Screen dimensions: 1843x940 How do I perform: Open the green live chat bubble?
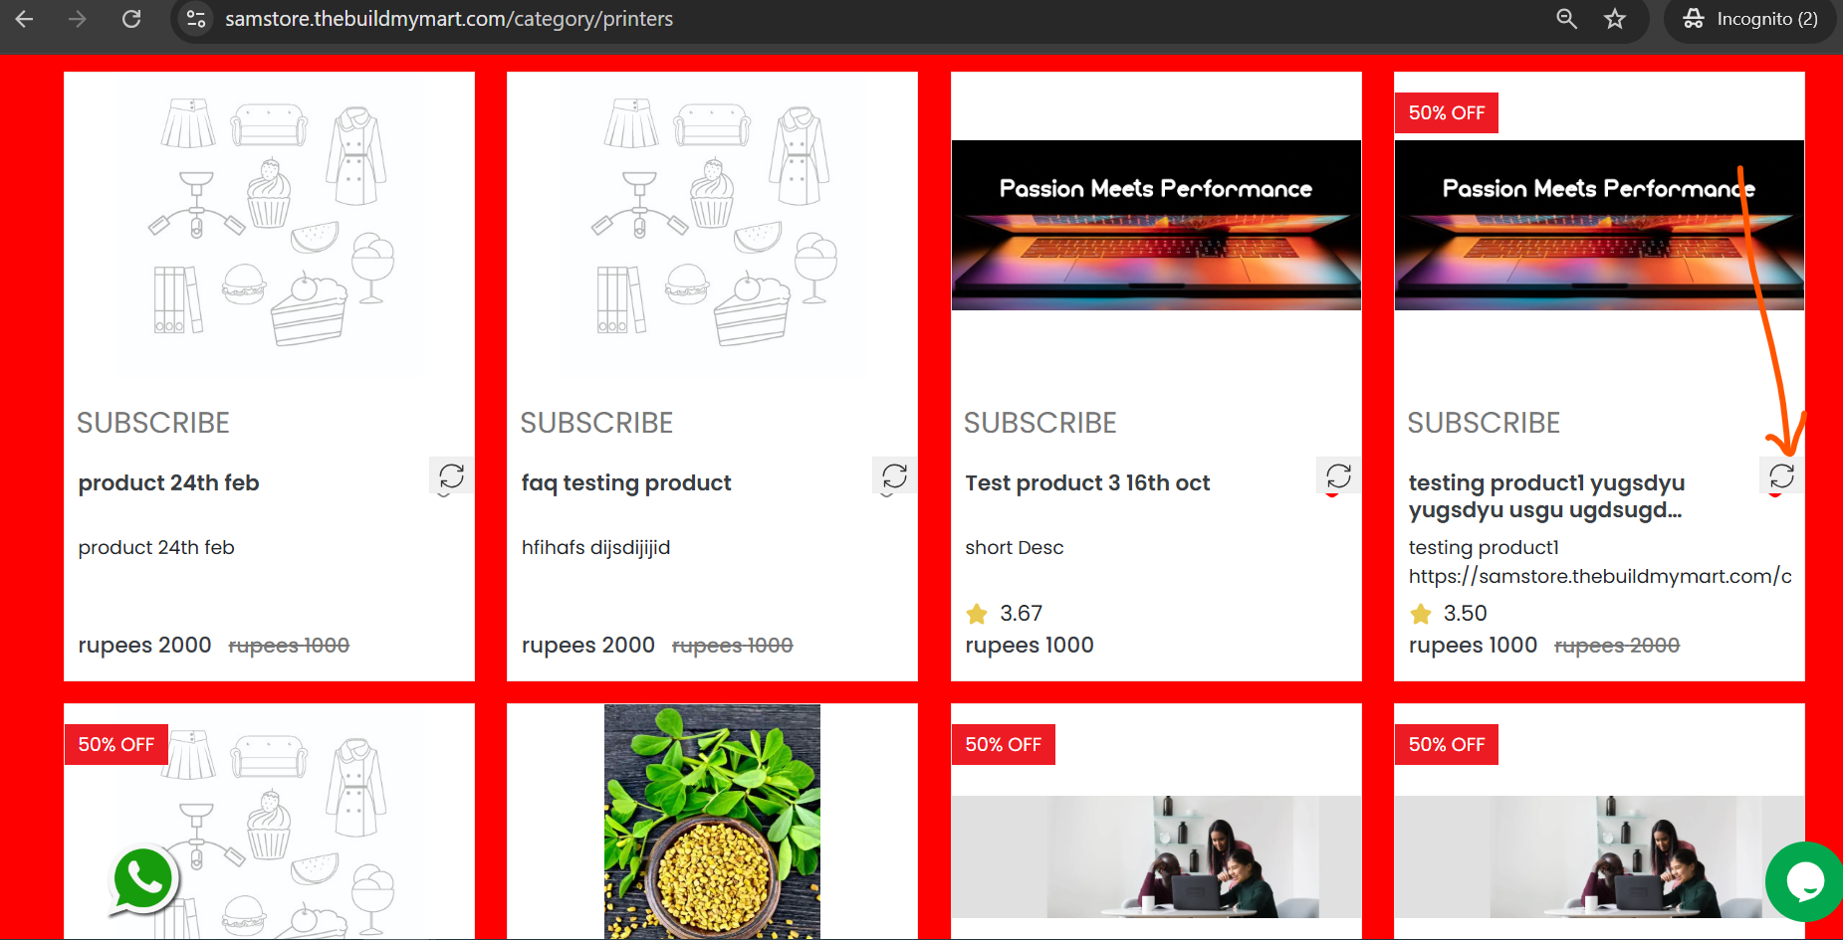tap(1803, 881)
